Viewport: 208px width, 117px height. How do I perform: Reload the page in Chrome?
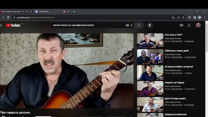[x=8, y=17]
